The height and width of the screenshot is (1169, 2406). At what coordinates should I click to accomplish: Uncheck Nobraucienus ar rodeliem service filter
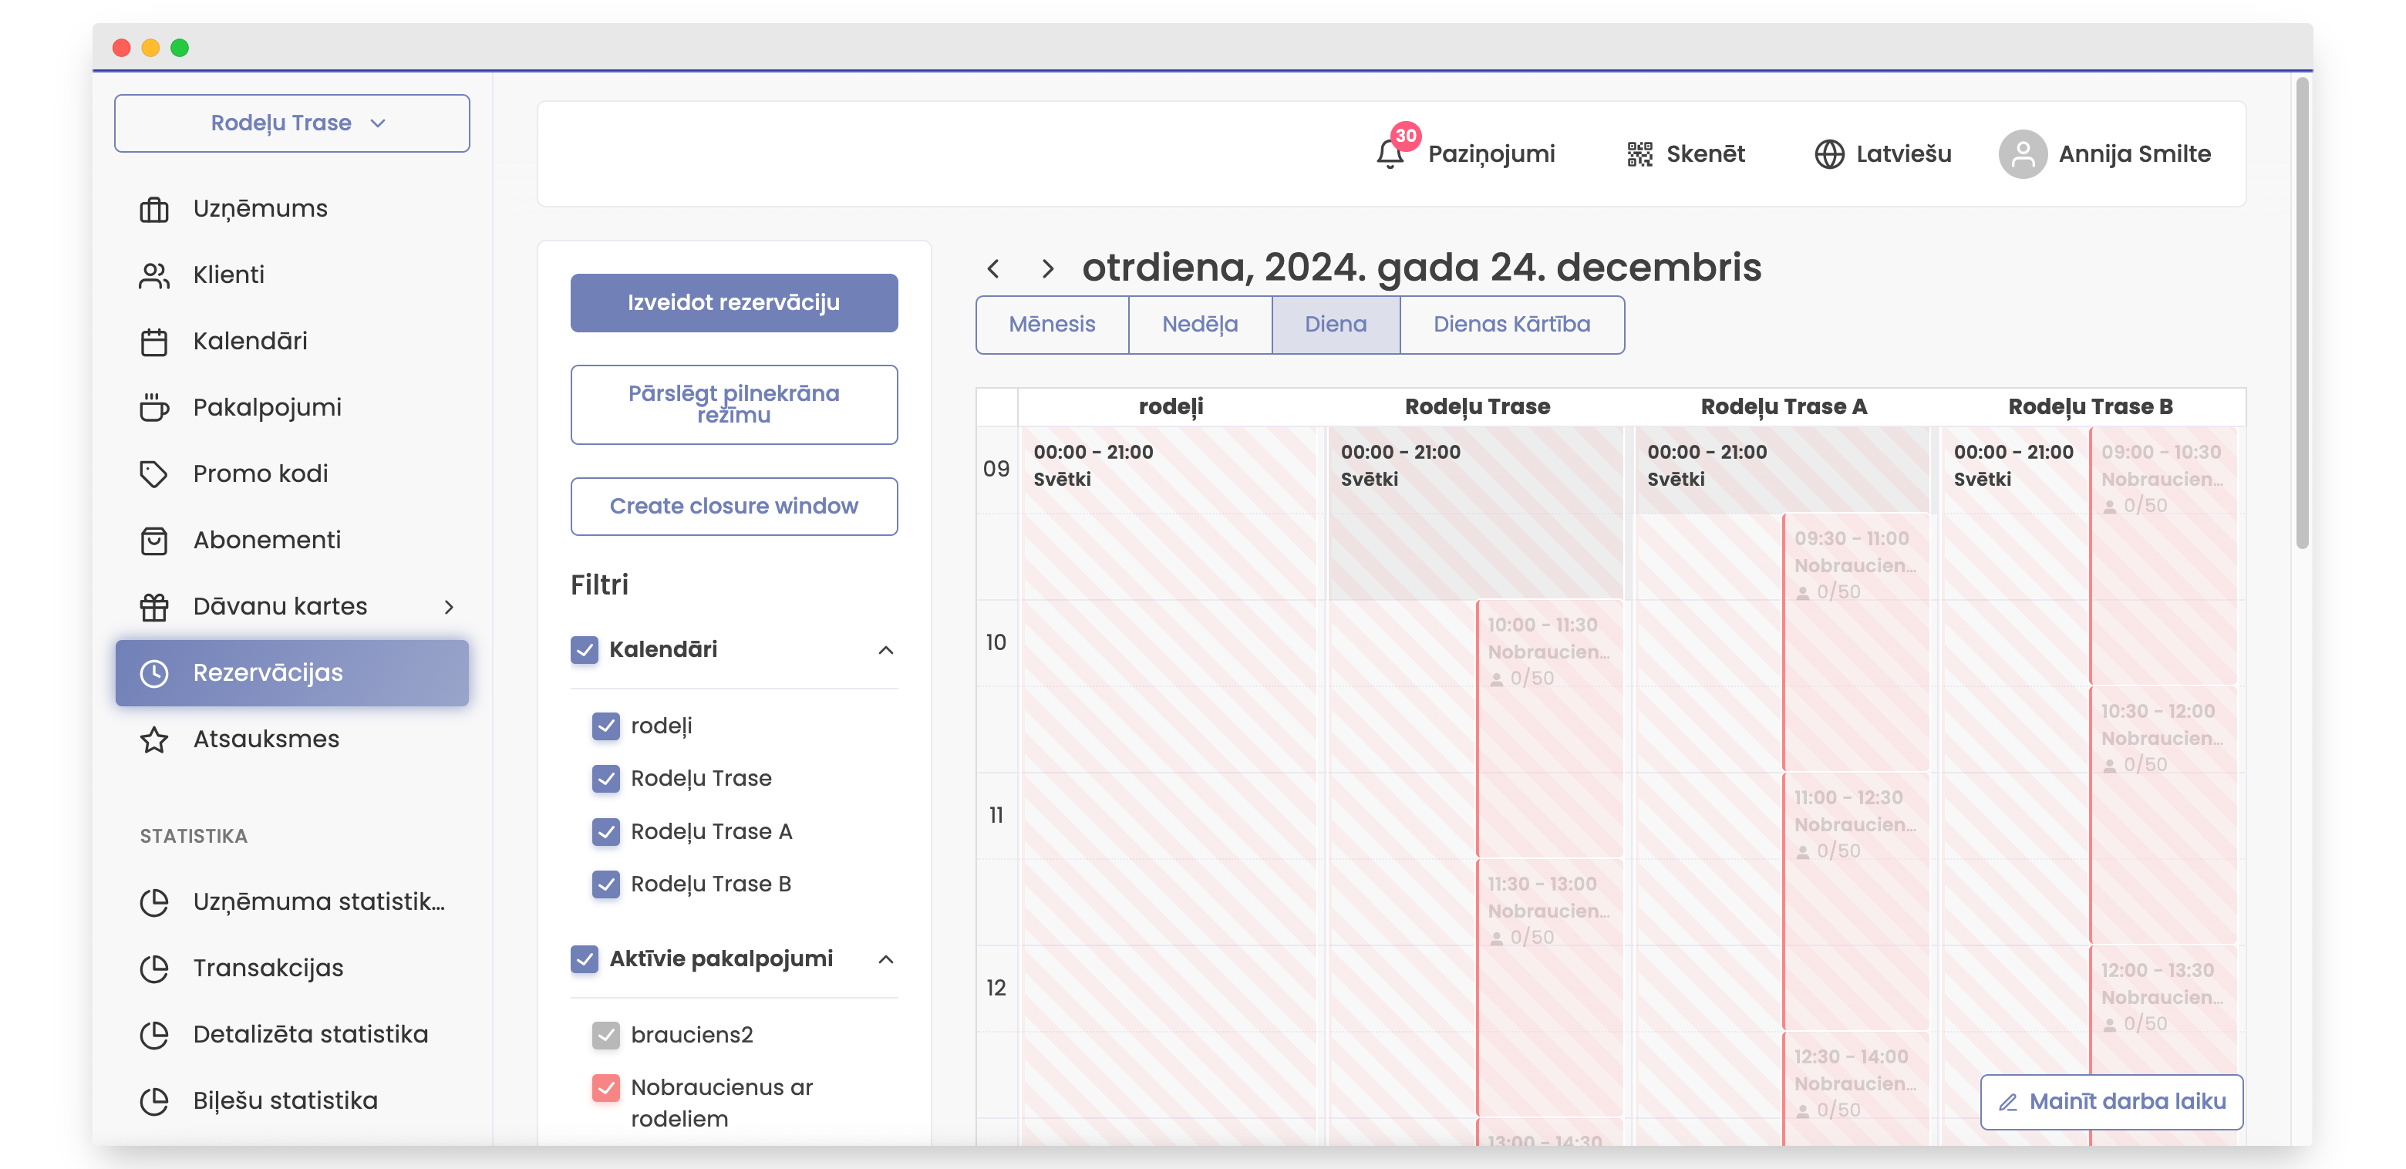coord(606,1086)
